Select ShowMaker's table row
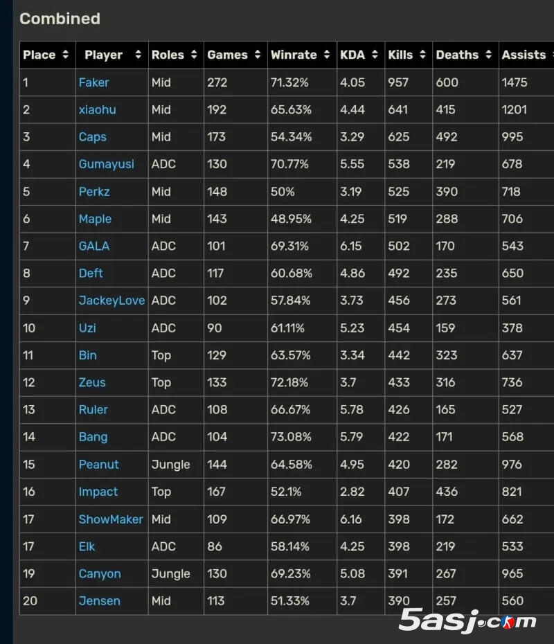Image resolution: width=554 pixels, height=644 pixels. (277, 519)
